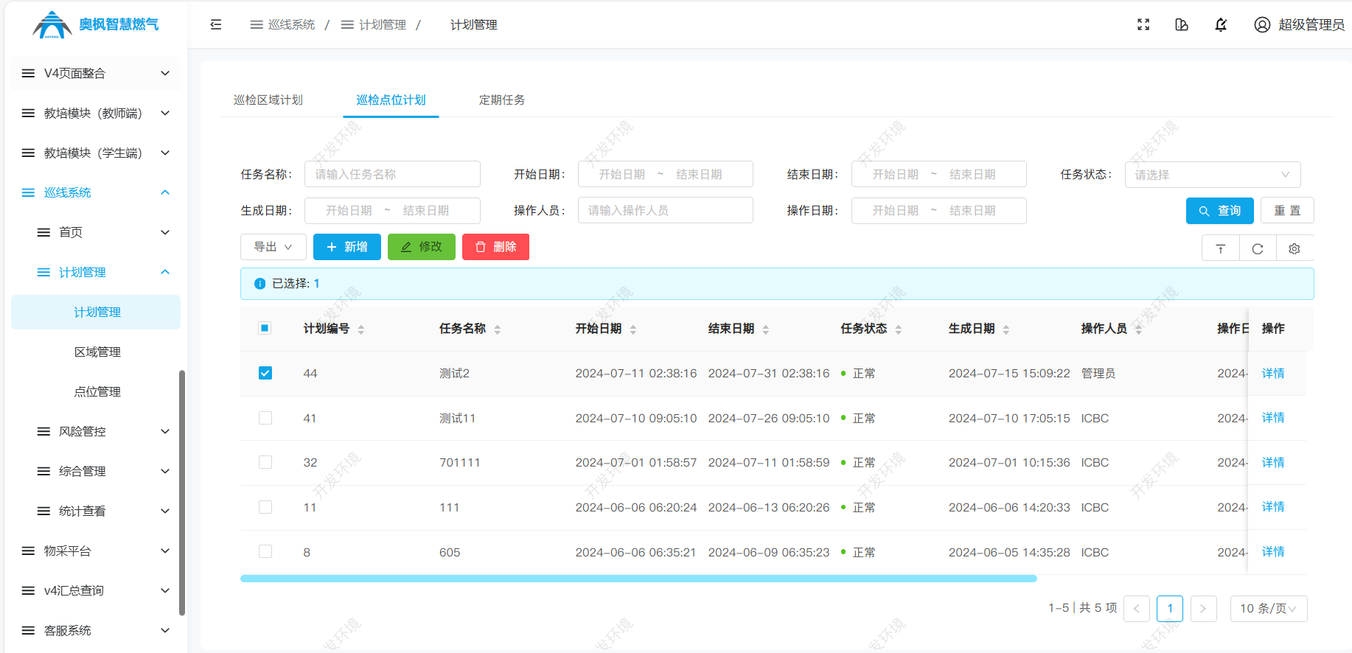Expand the 客服系统 menu

tap(96, 630)
